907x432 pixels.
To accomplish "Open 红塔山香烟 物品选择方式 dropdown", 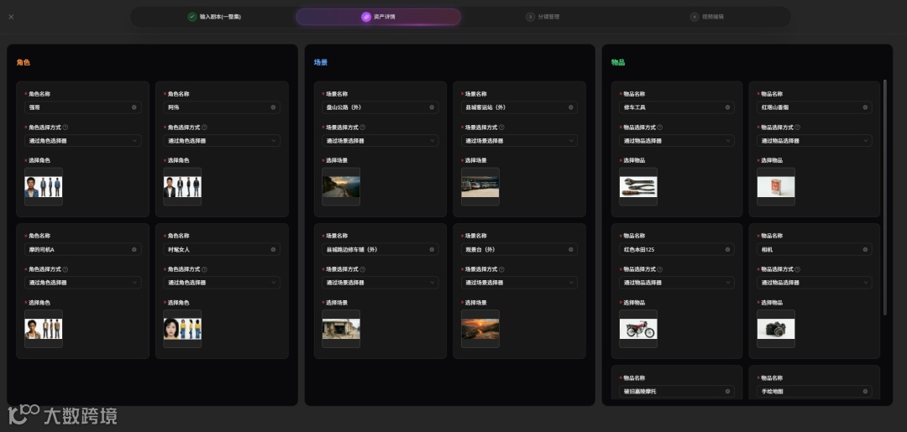I will click(x=815, y=140).
